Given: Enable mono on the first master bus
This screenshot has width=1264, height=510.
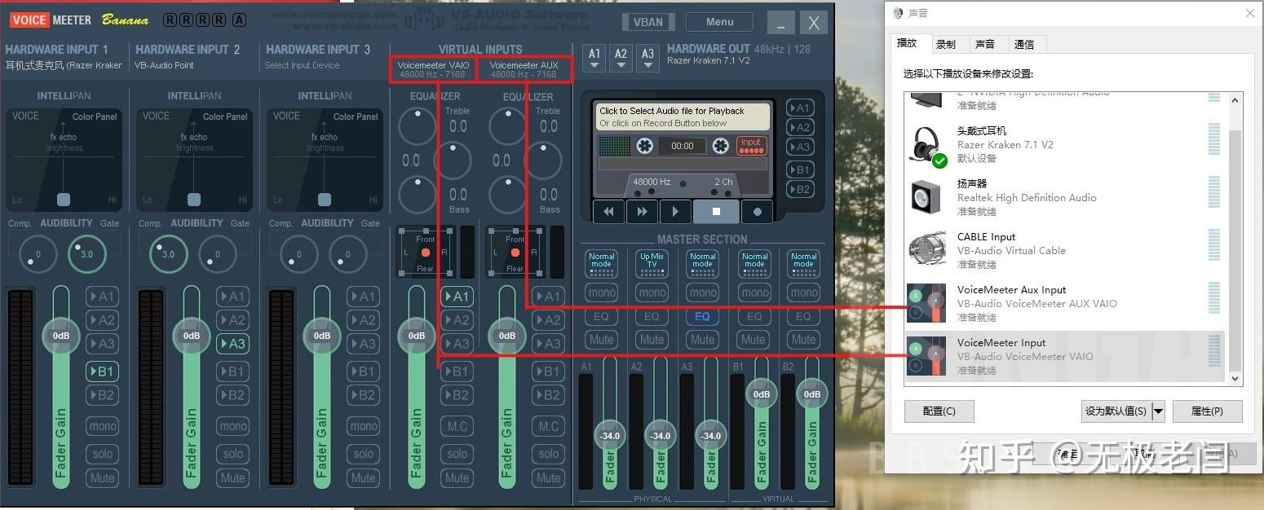Looking at the screenshot, I should point(601,292).
